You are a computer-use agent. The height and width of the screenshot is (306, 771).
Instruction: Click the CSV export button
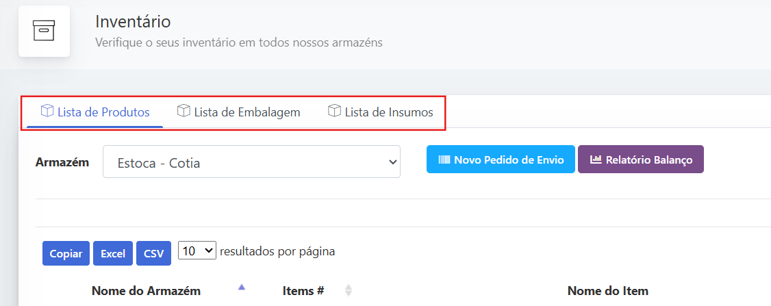153,253
